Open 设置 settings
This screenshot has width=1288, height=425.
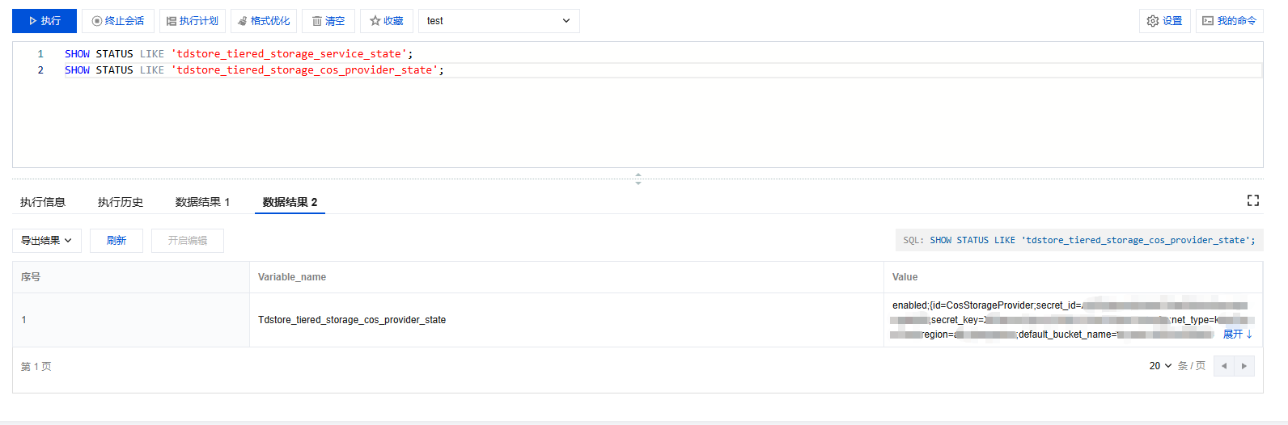(1165, 21)
